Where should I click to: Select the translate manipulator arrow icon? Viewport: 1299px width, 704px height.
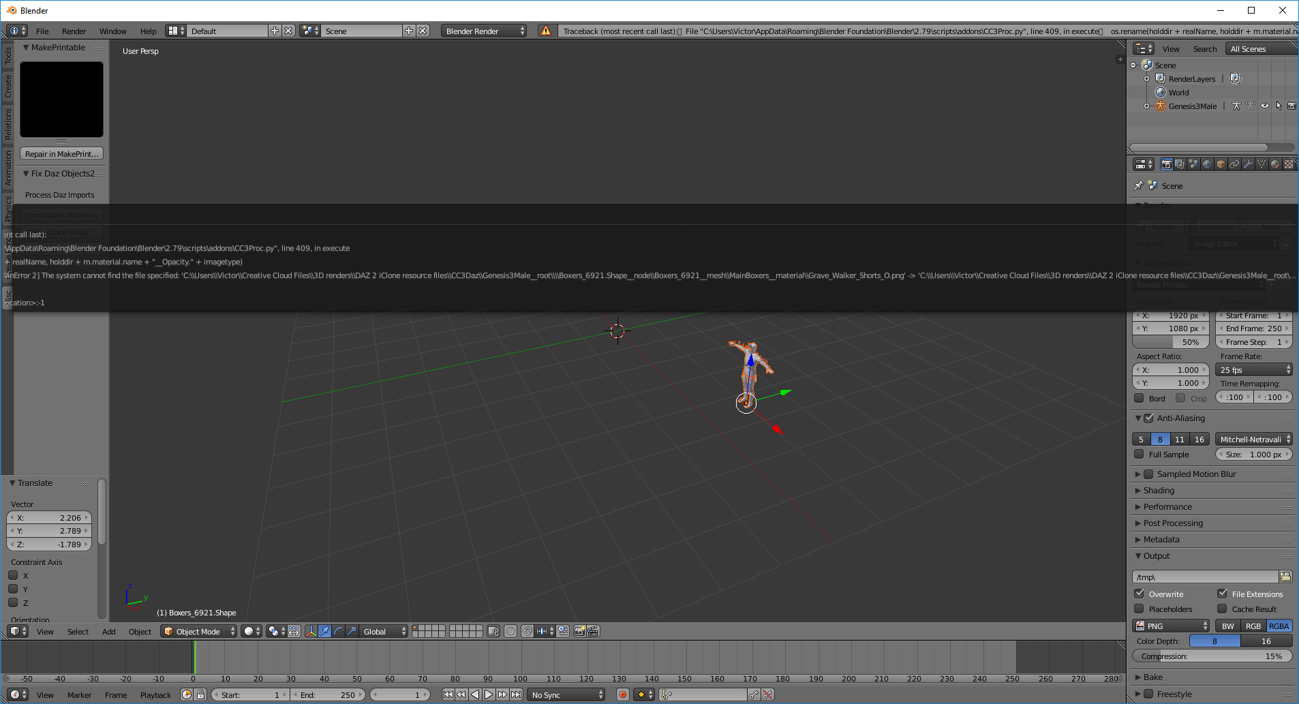[324, 631]
